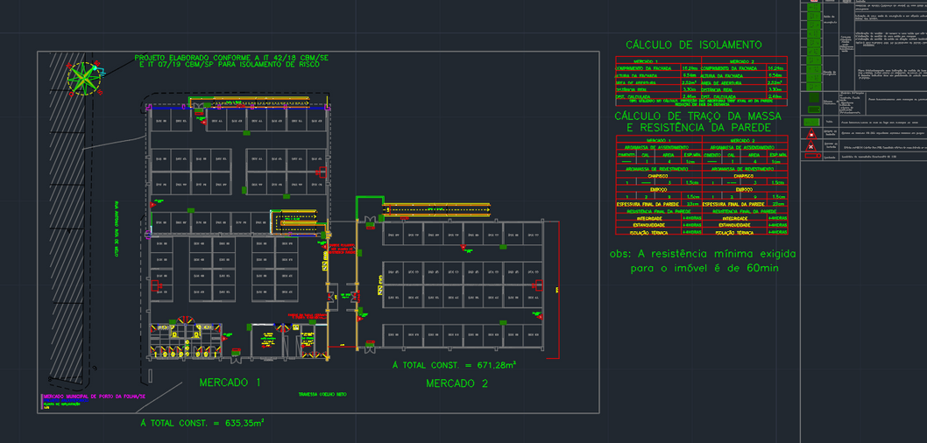927x443 pixels.
Task: Click the total area 635,35m² text
Action: click(202, 423)
